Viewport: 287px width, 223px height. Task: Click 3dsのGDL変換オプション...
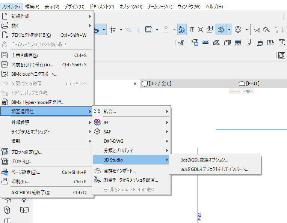(x=215, y=160)
